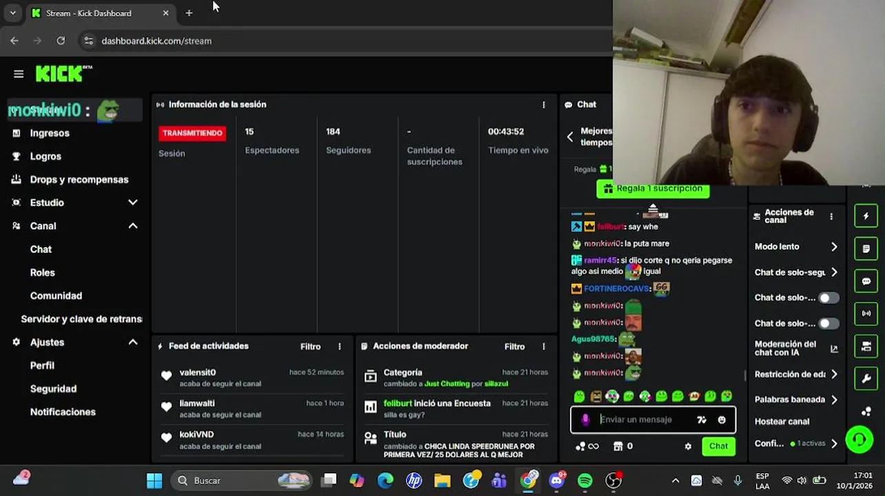Open Perfil under Ajustes
This screenshot has height=496, width=885.
(42, 366)
